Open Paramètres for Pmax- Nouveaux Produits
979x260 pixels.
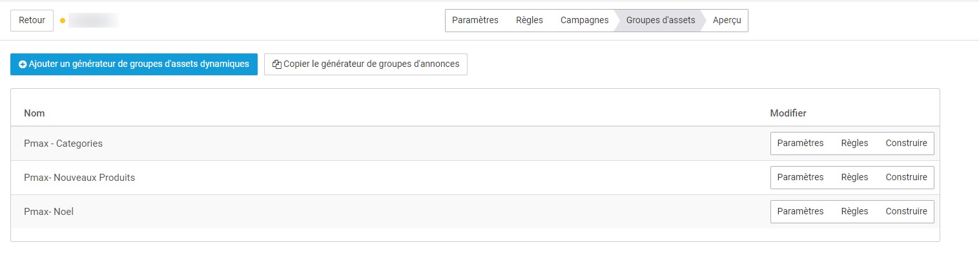pyautogui.click(x=800, y=177)
